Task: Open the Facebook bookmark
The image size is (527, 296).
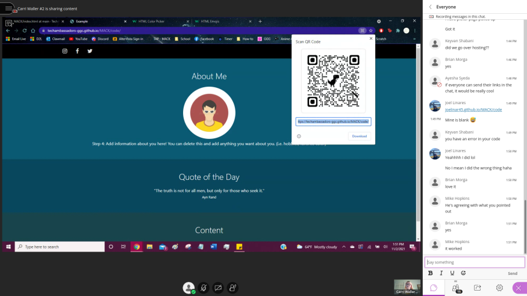Action: 204,39
